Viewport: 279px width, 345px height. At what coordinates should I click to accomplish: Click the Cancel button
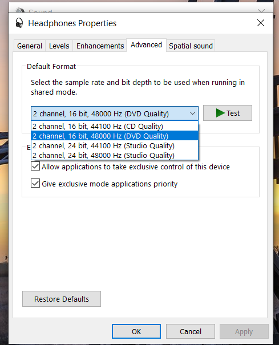[x=191, y=331]
